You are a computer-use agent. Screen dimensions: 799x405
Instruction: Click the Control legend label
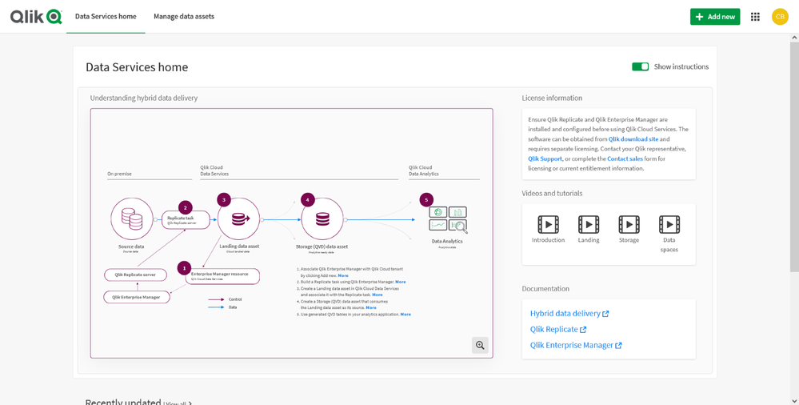tap(235, 299)
